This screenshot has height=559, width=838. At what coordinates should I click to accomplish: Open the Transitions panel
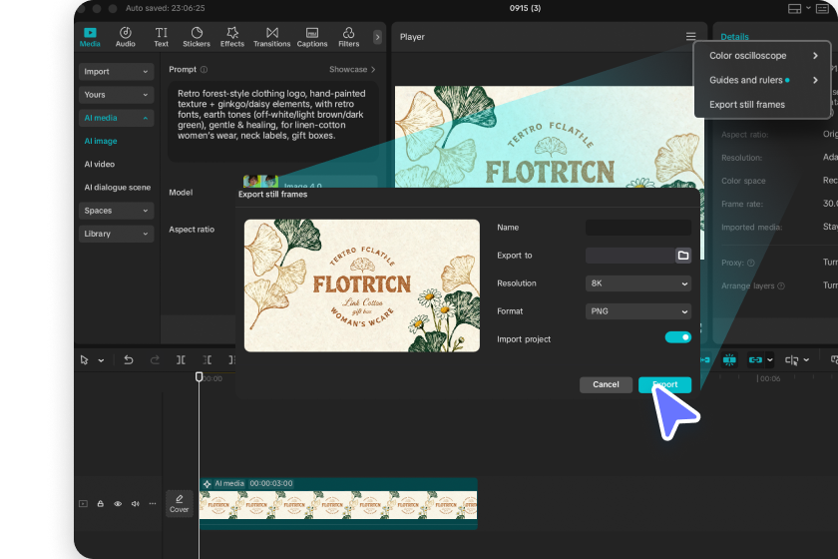point(271,37)
